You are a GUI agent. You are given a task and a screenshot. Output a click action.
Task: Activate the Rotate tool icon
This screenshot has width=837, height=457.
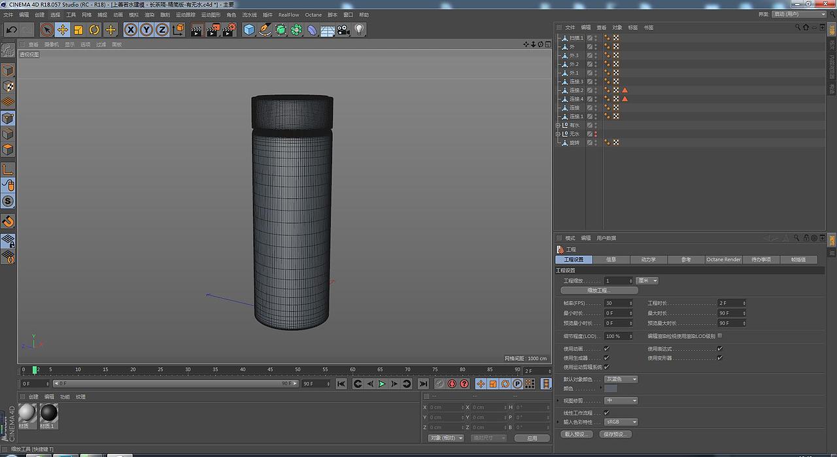click(x=94, y=29)
